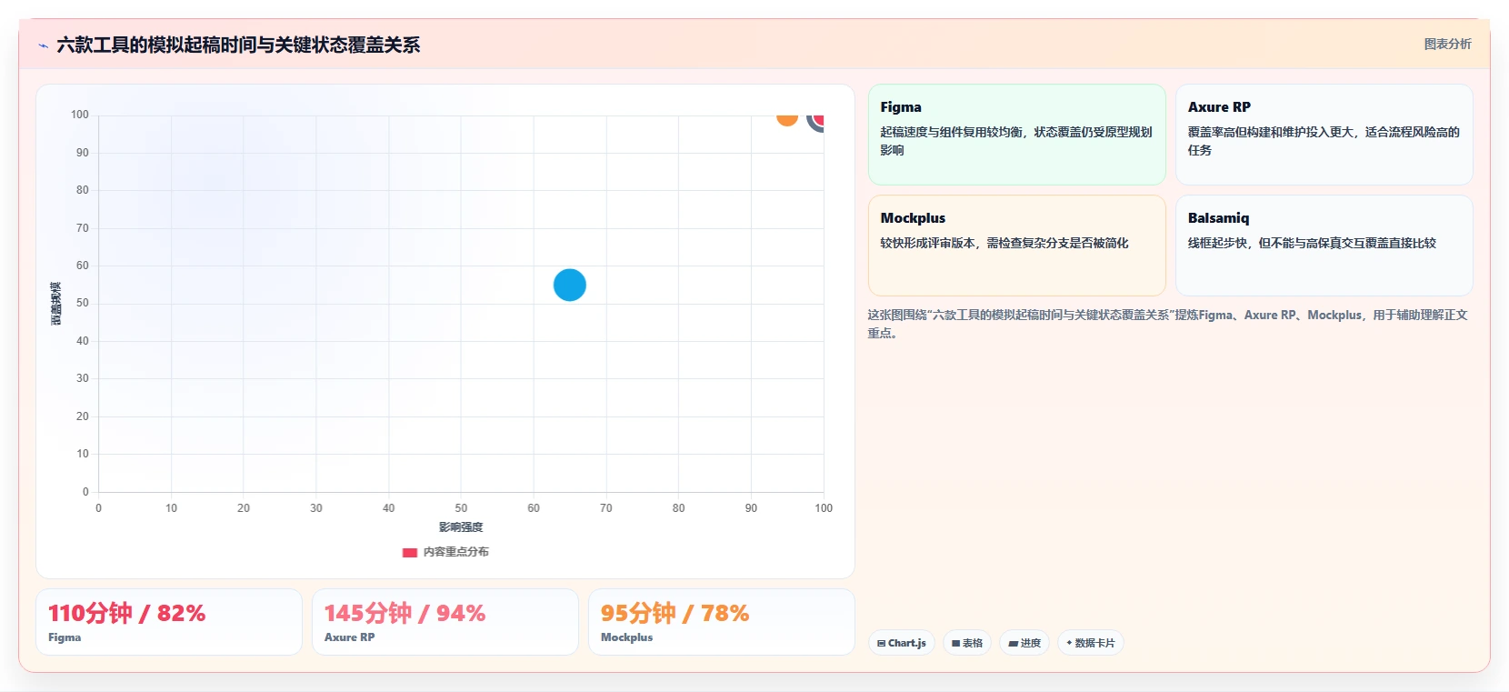
Task: Click the 影响强度 x-axis label
Action: [461, 527]
